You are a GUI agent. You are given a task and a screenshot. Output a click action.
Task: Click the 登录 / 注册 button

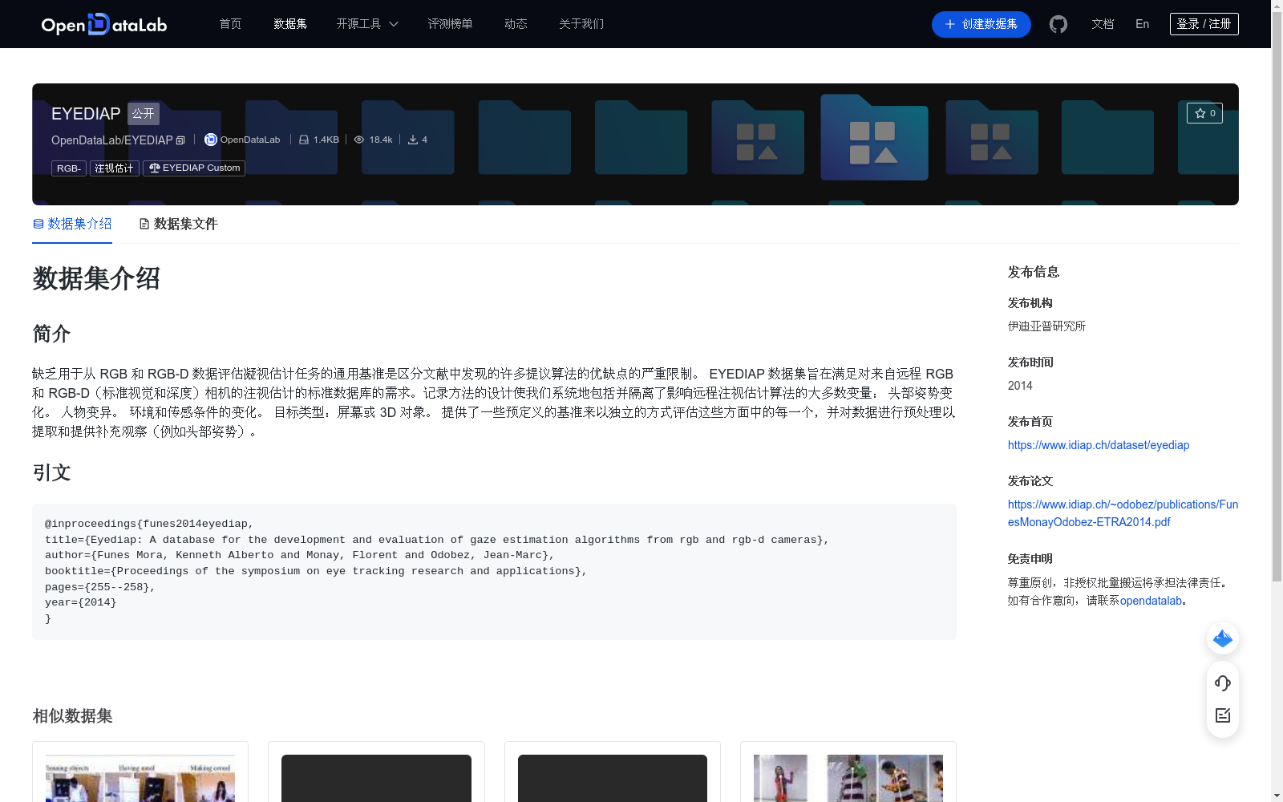1204,24
